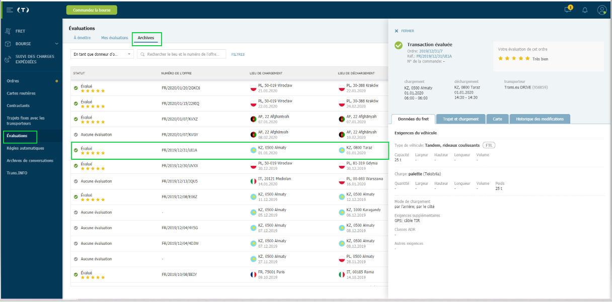612x302 pixels.
Task: Click the five-star rating labeled Très bien
Action: pos(514,58)
